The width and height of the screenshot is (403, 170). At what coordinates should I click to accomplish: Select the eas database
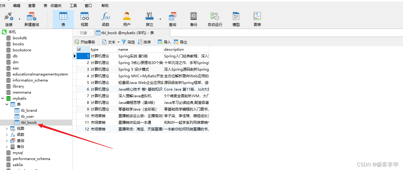[16, 68]
